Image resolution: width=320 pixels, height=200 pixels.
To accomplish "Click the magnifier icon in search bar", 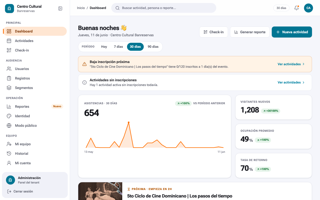I will point(117,8).
